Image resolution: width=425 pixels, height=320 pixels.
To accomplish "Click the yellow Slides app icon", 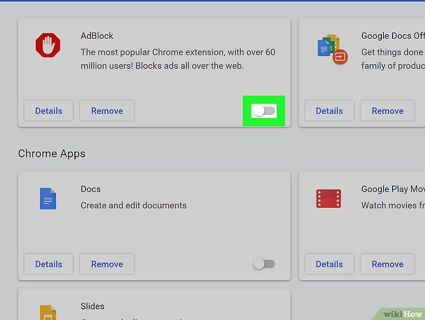I will pos(48,312).
